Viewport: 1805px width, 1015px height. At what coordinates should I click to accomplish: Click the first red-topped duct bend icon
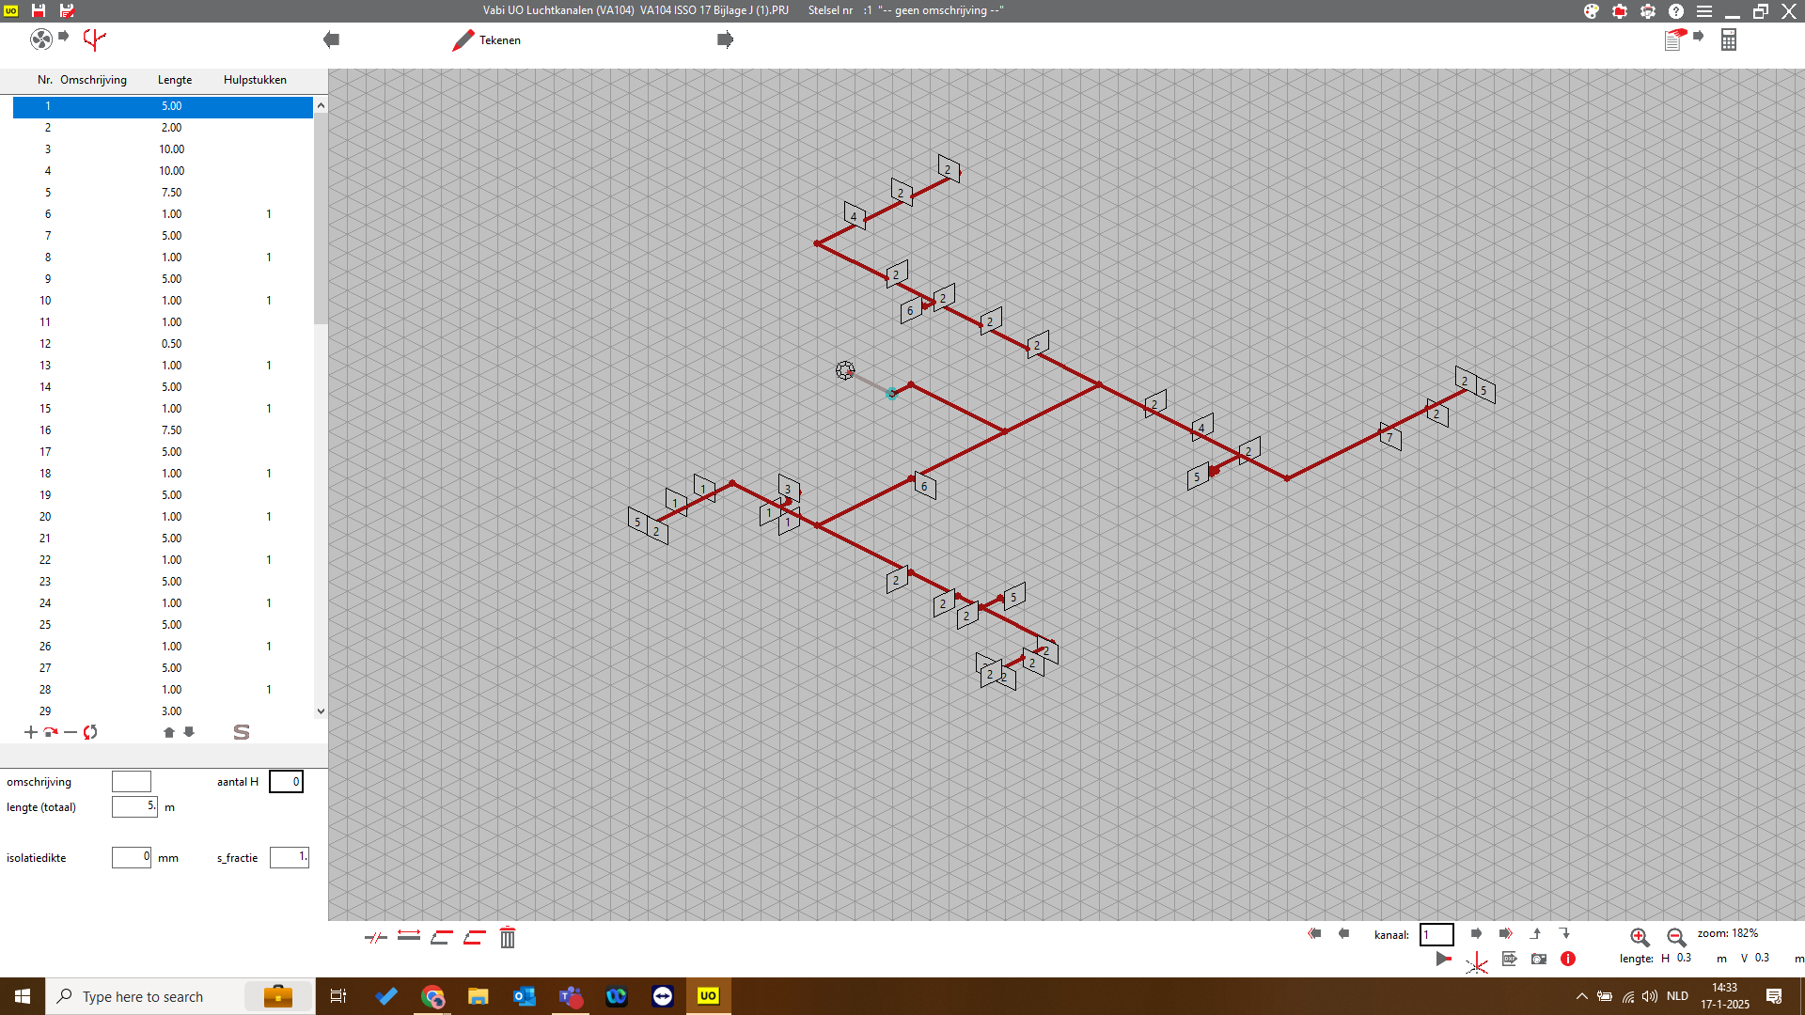pos(442,937)
